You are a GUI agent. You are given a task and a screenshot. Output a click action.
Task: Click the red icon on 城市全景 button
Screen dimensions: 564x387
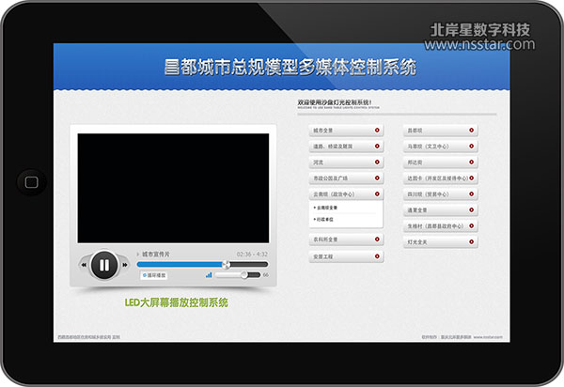coord(377,131)
